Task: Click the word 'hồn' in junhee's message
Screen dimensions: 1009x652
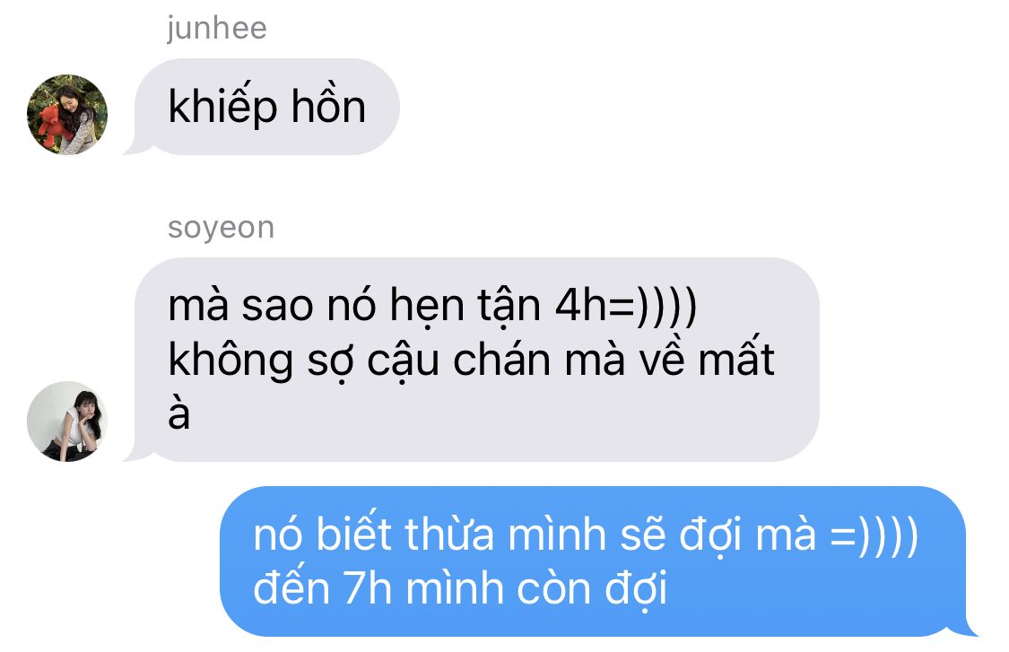Action: click(328, 106)
